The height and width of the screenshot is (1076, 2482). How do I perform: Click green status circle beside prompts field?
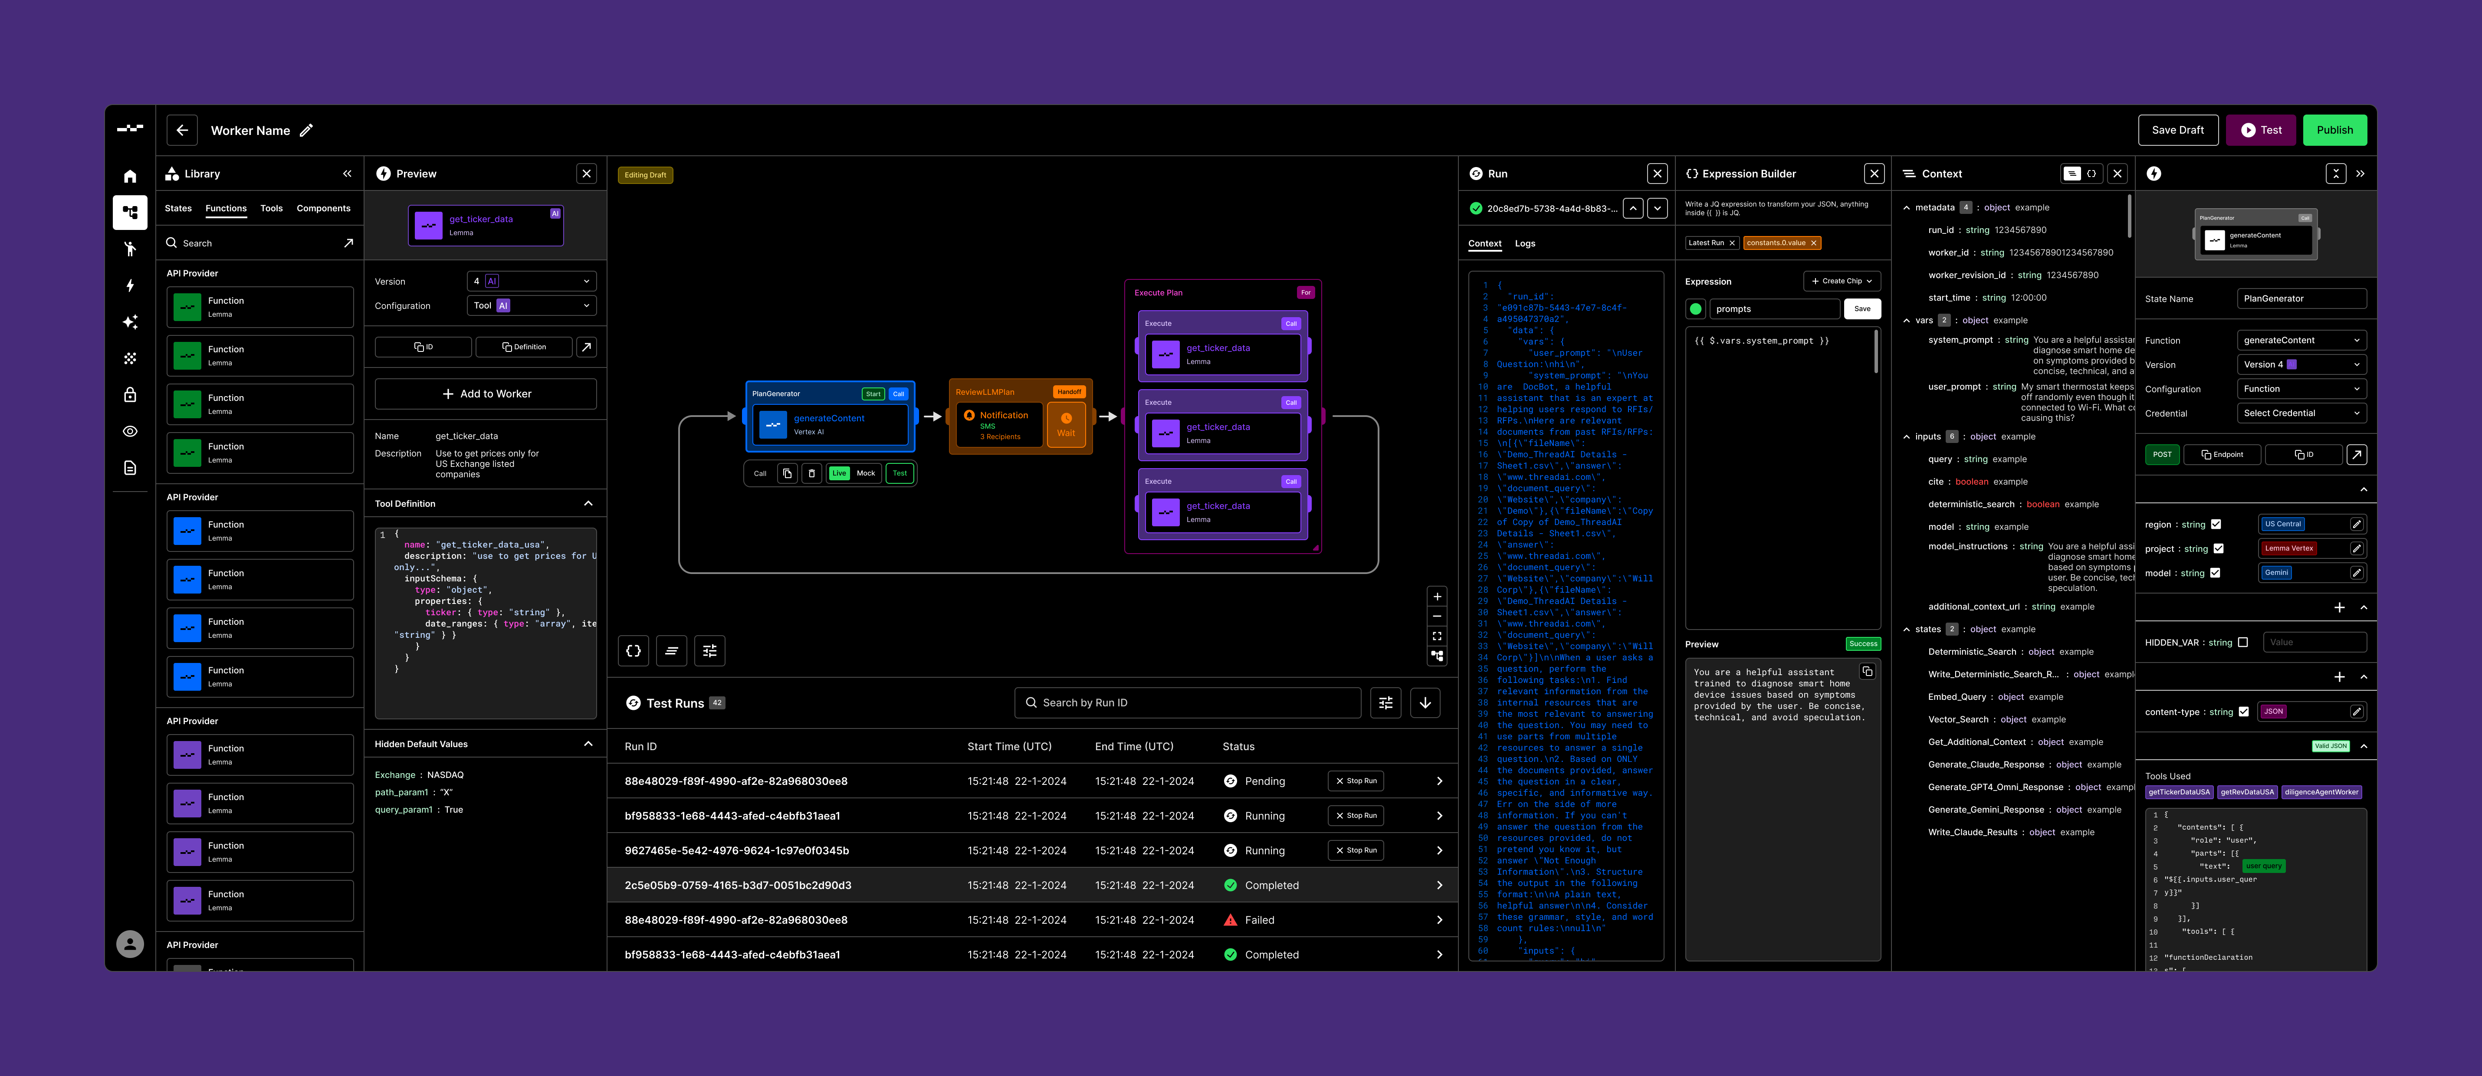point(1696,309)
